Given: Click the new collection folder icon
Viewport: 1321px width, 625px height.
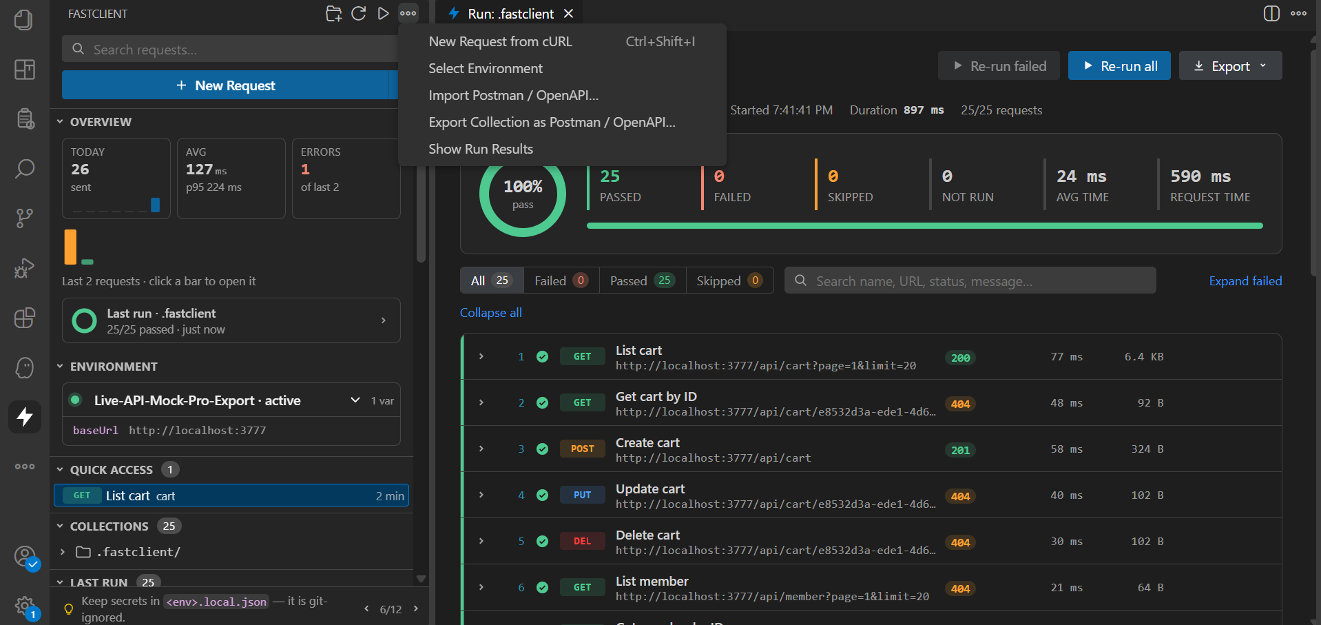Looking at the screenshot, I should point(334,13).
